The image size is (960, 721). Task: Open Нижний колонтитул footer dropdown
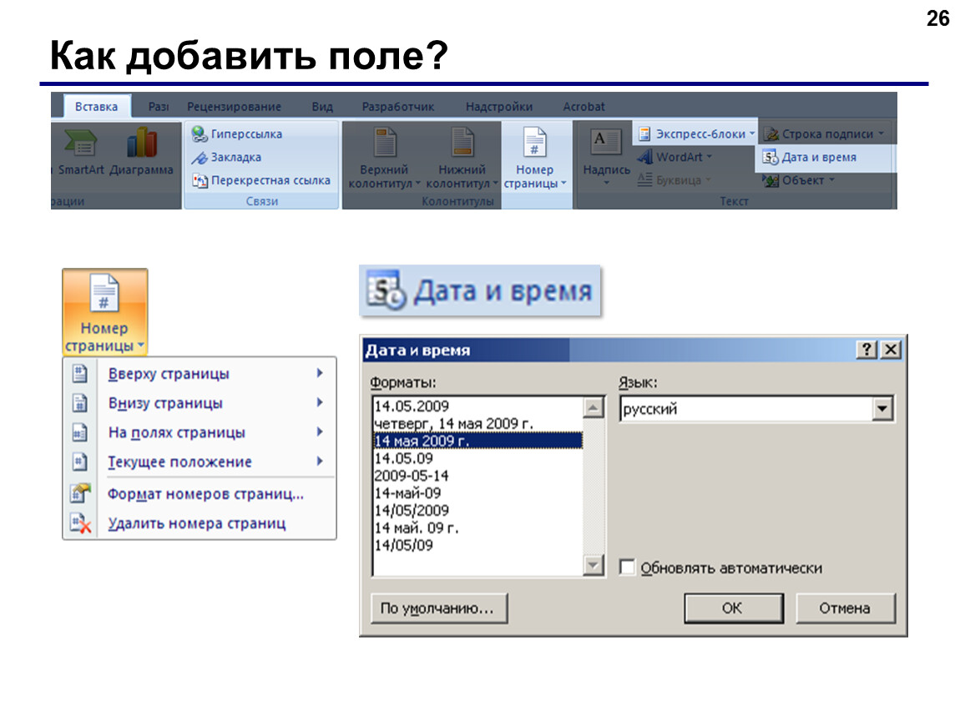pyautogui.click(x=462, y=157)
